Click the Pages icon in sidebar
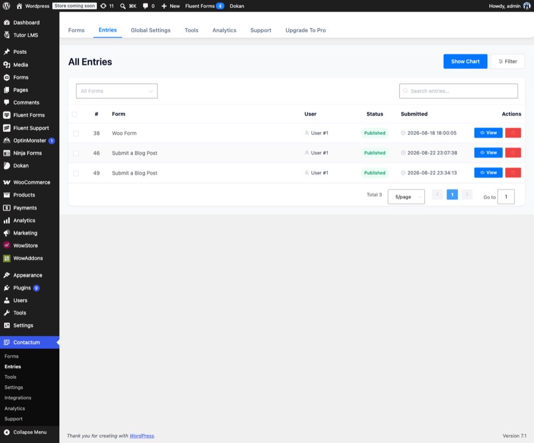The width and height of the screenshot is (534, 443). tap(7, 90)
